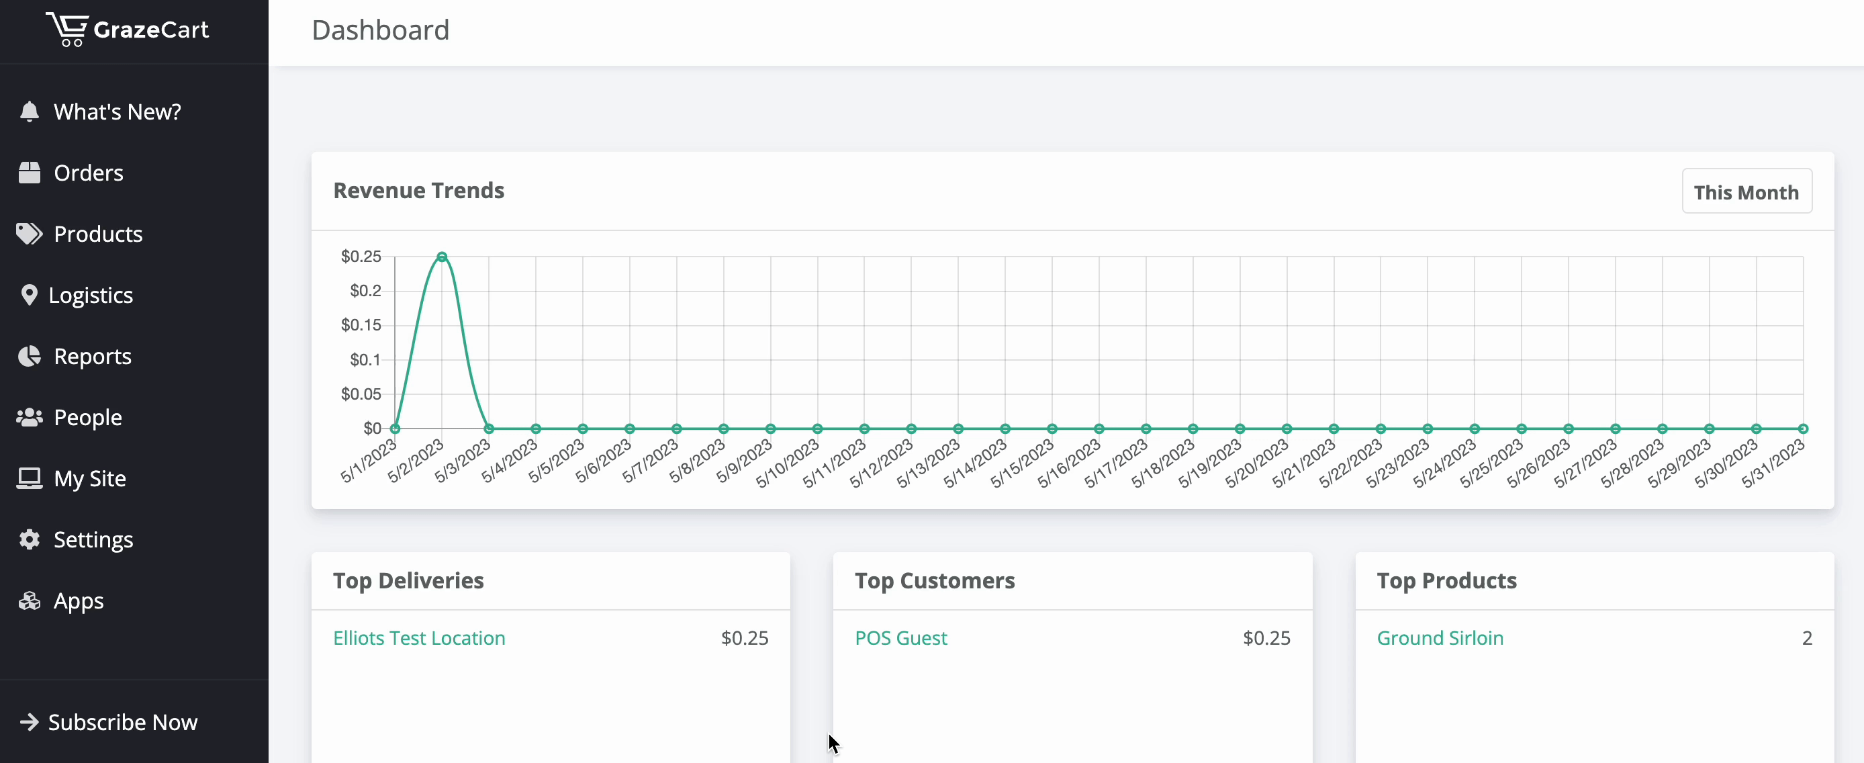
Task: Click the laptop icon beside My Site
Action: [29, 478]
